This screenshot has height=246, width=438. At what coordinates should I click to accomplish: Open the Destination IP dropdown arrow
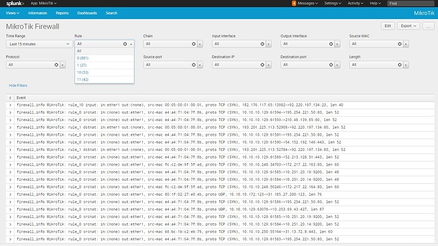tap(269, 65)
